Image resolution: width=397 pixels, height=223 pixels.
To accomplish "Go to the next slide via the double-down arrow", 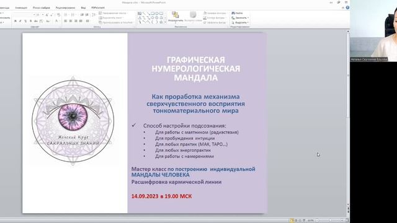I will pos(348,211).
